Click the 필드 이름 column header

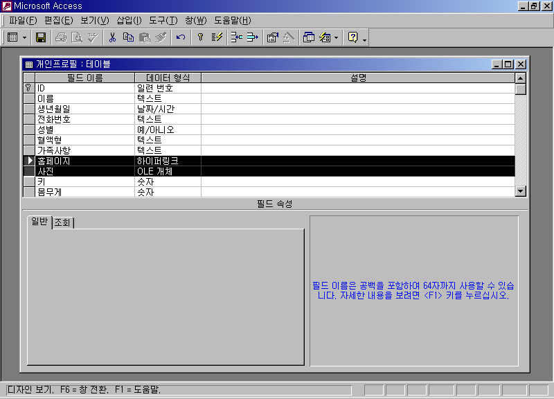84,78
